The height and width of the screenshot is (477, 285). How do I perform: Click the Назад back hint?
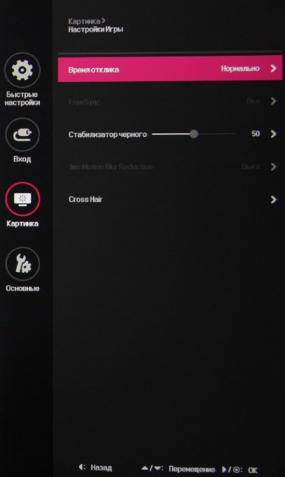(x=101, y=467)
